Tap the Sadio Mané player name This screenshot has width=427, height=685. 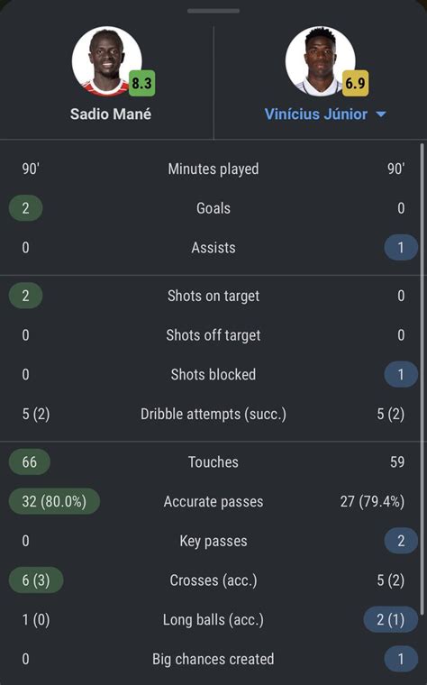(x=111, y=114)
